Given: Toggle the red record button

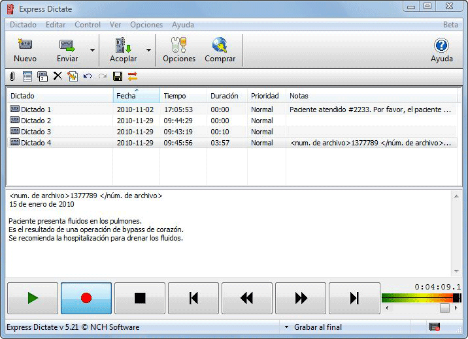Looking at the screenshot, I should (x=86, y=298).
